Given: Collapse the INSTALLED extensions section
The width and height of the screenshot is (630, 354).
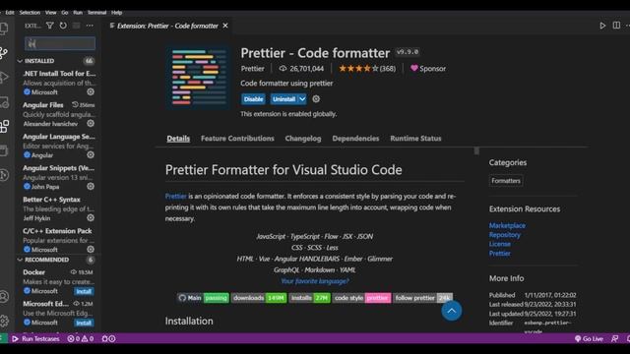Looking at the screenshot, I should (x=58, y=61).
